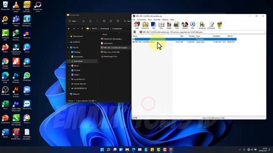Screen dimensions: 273x153
Task: Click the VirusScan icon in WinRAR
Action: click(202, 25)
